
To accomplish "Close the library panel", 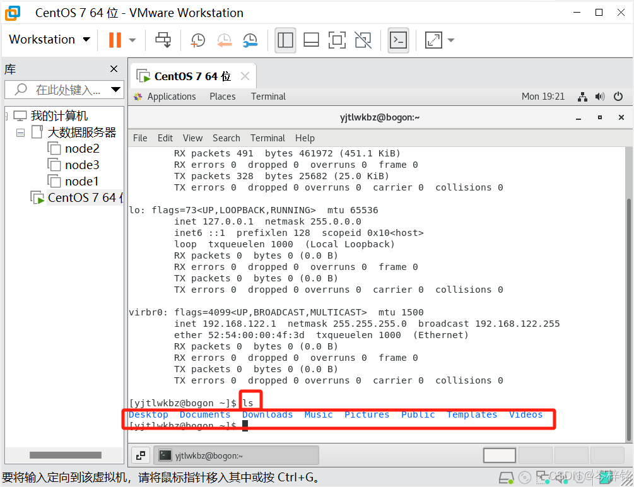I will point(114,69).
